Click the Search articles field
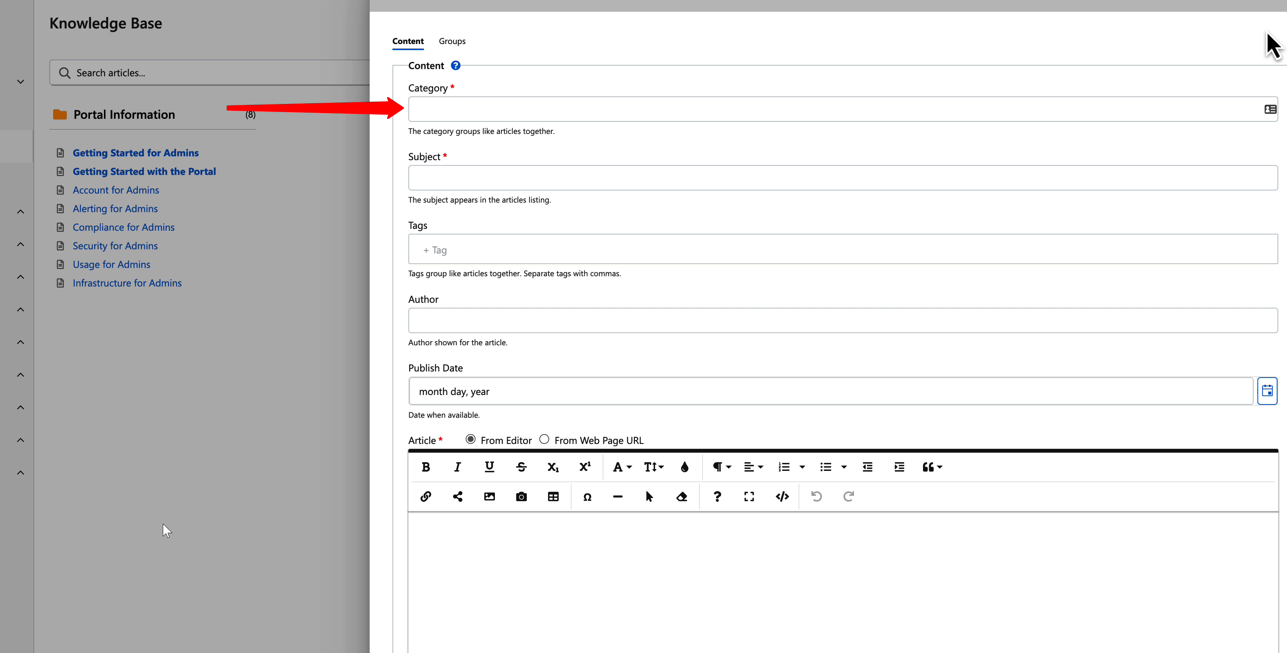 click(x=200, y=72)
